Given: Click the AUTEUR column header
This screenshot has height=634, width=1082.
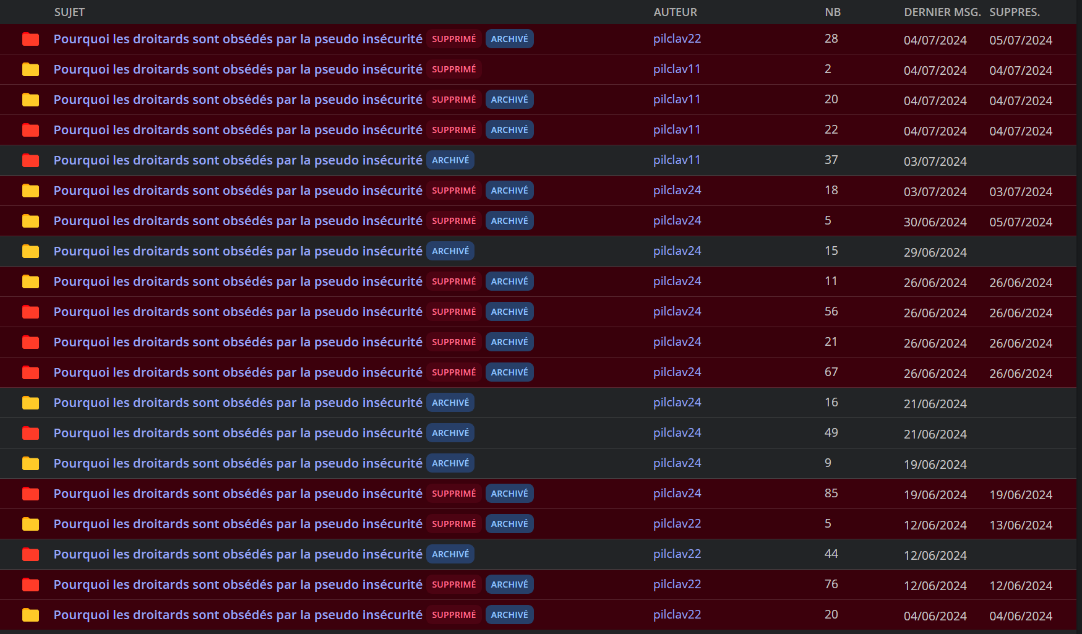Looking at the screenshot, I should tap(675, 12).
